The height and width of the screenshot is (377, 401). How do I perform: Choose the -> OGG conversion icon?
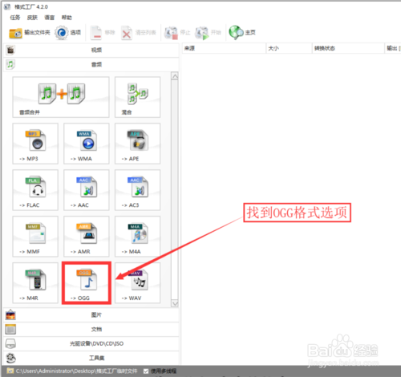pos(87,283)
